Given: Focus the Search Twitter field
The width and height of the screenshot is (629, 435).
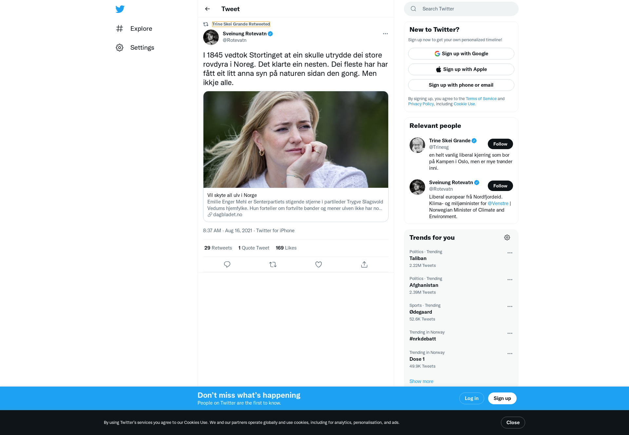Looking at the screenshot, I should coord(461,9).
